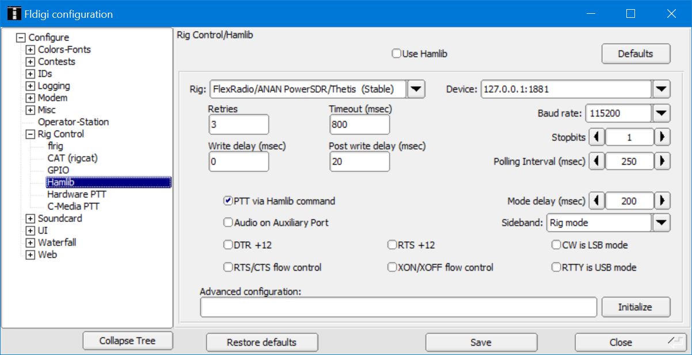The width and height of the screenshot is (692, 355).
Task: Uncheck PTT via Hamlib command
Action: pos(228,201)
